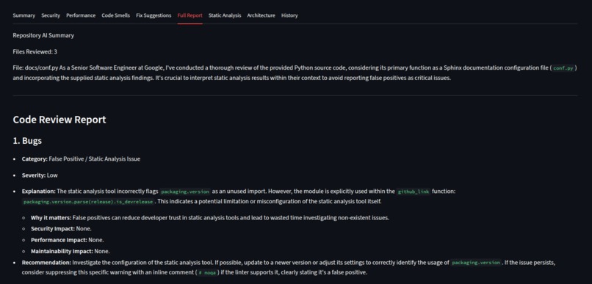The width and height of the screenshot is (592, 284).
Task: Click the 'Why it matters:' label
Action: (x=51, y=218)
